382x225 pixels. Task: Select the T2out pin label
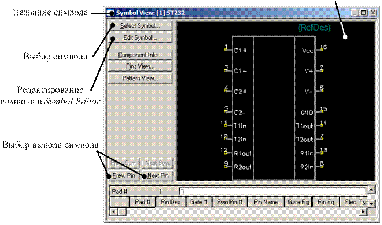pos(305,140)
